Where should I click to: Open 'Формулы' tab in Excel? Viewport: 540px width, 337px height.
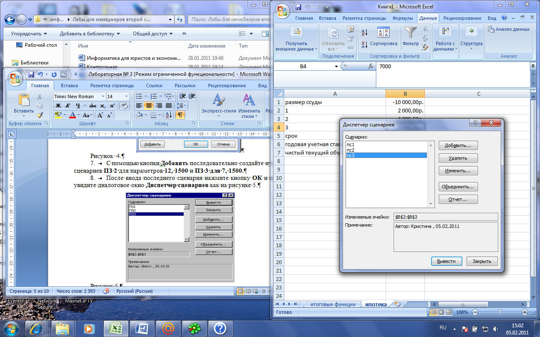click(x=402, y=18)
